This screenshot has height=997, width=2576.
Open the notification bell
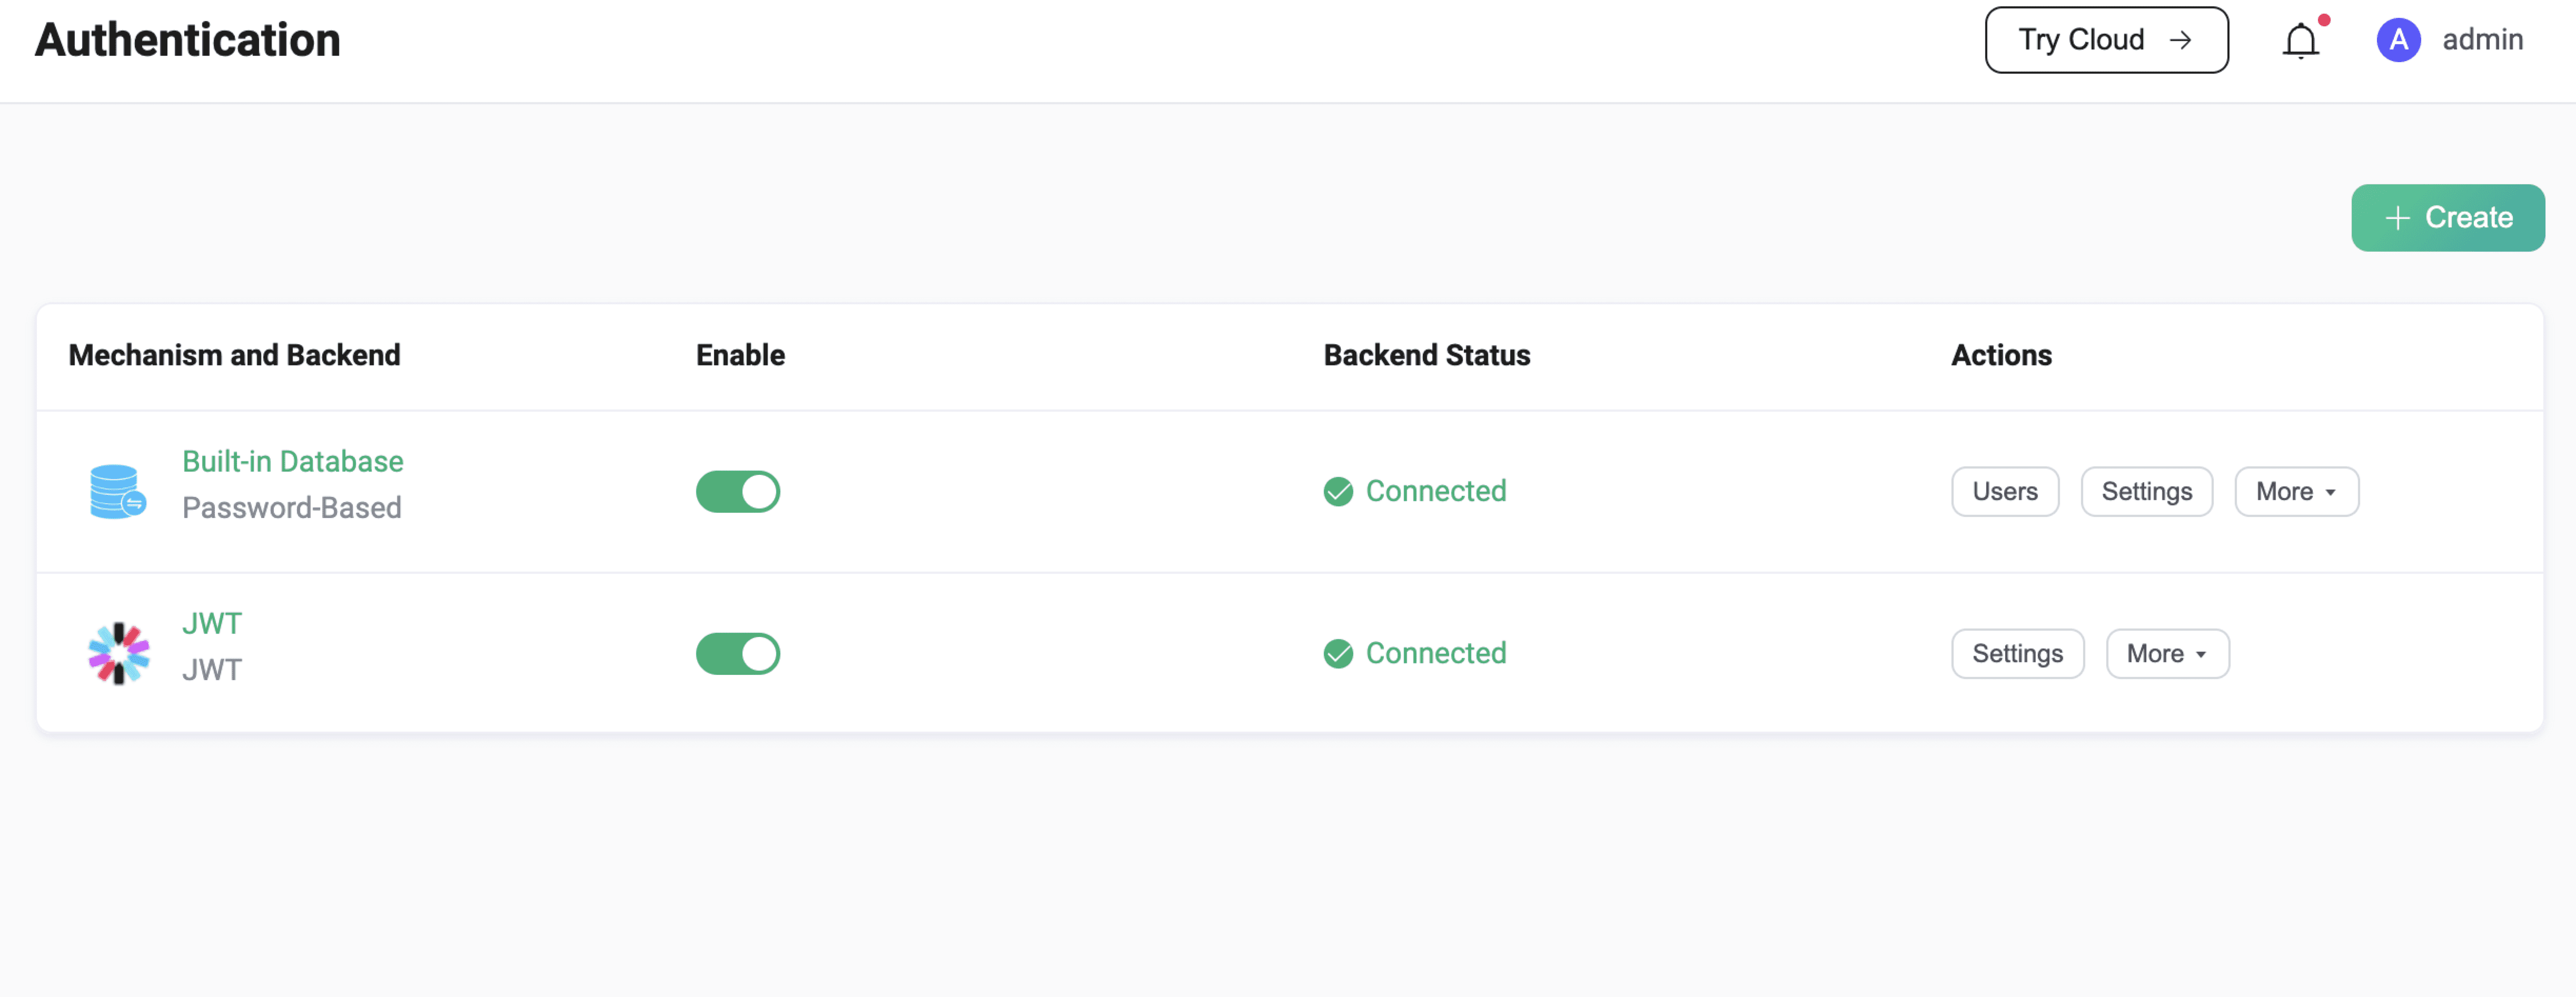coord(2300,41)
